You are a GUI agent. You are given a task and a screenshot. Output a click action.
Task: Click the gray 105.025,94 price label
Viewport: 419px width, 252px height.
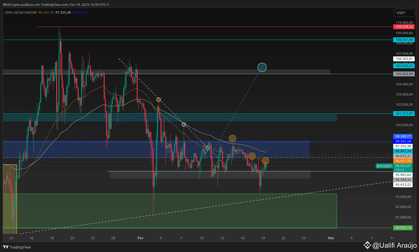click(404, 74)
